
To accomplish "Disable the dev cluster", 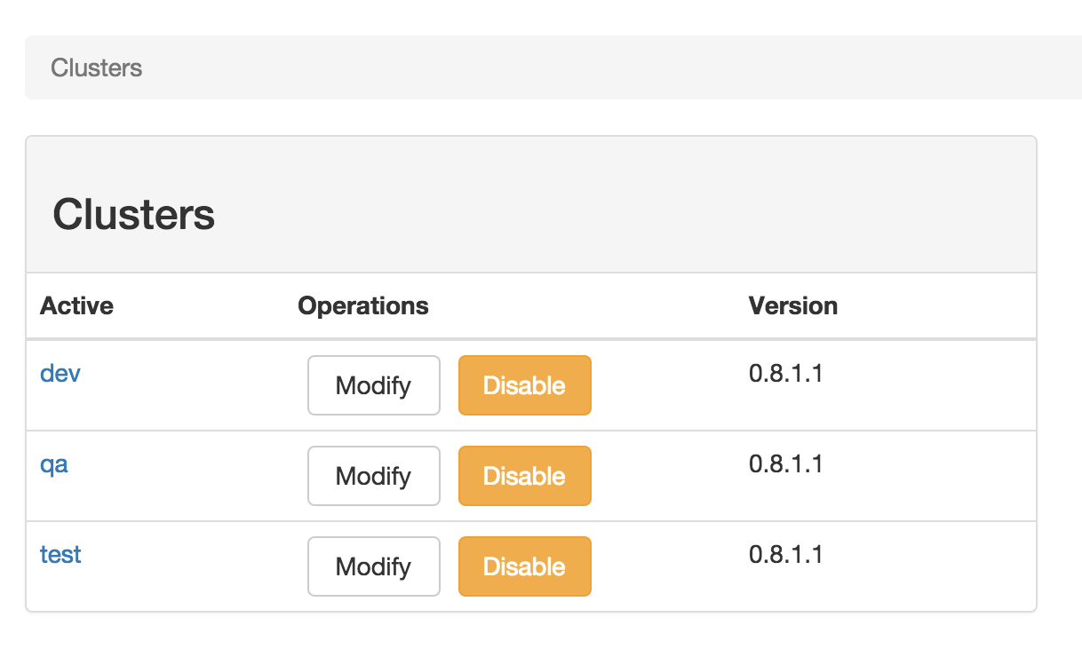I will [525, 385].
